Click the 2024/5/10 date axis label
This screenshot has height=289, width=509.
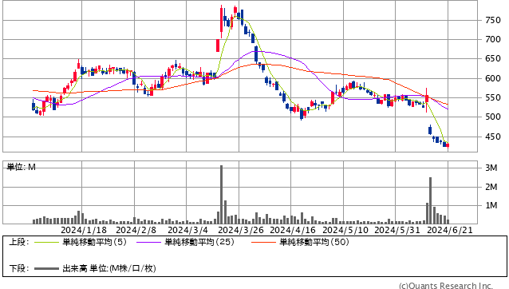click(345, 230)
